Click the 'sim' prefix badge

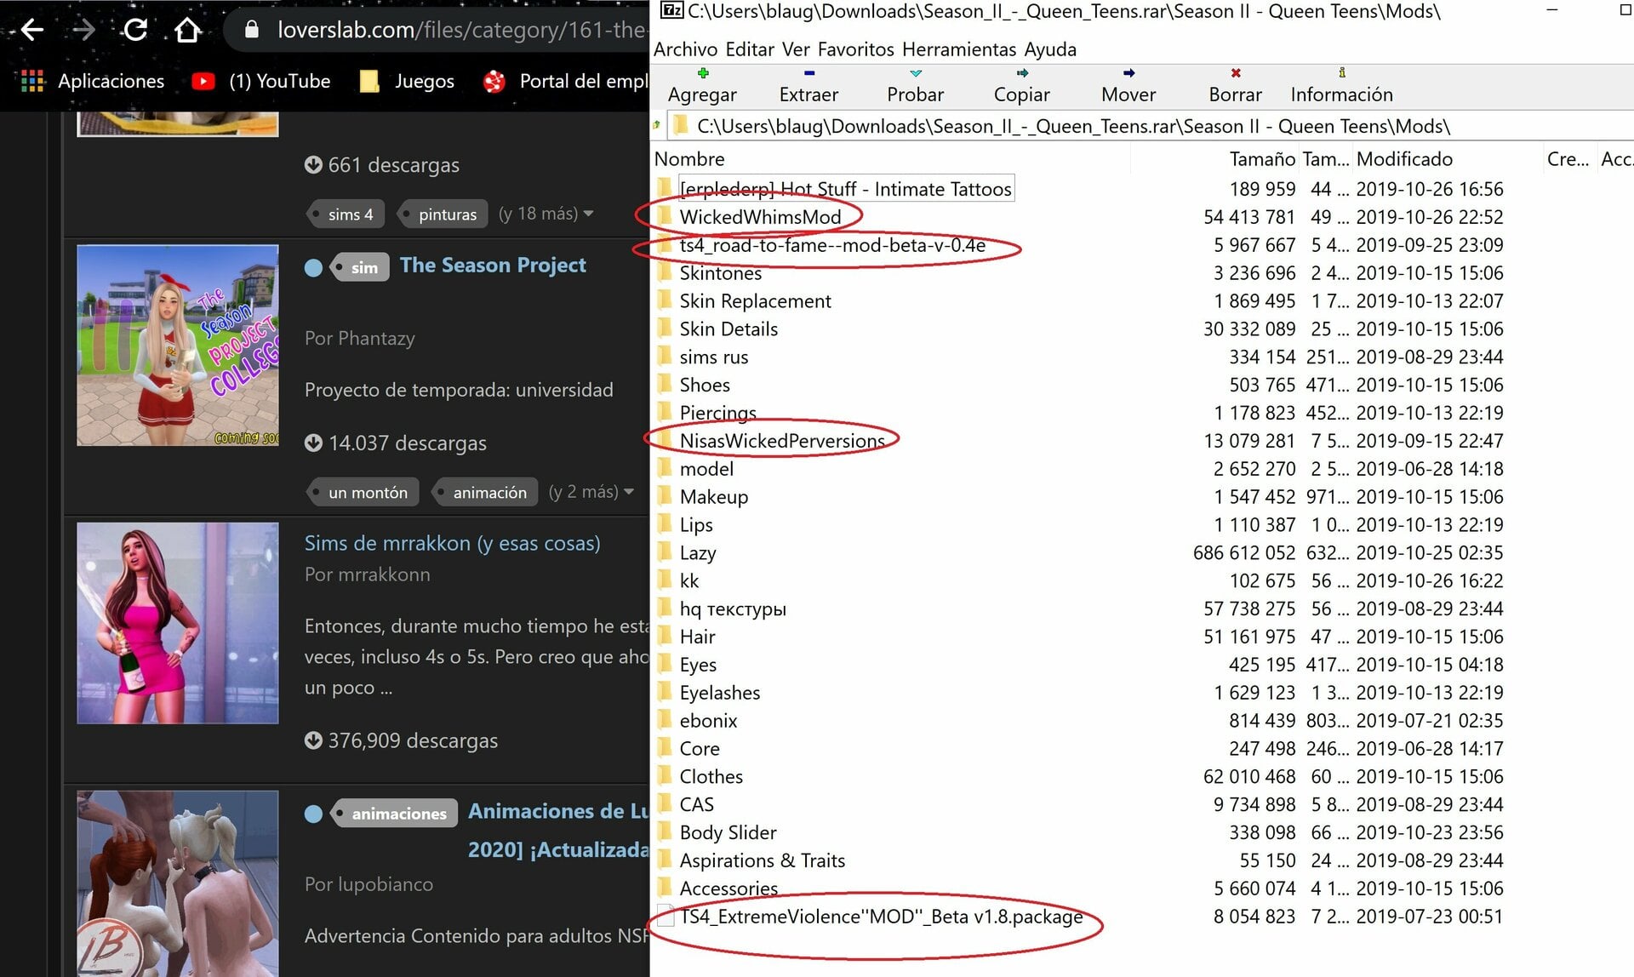359,267
